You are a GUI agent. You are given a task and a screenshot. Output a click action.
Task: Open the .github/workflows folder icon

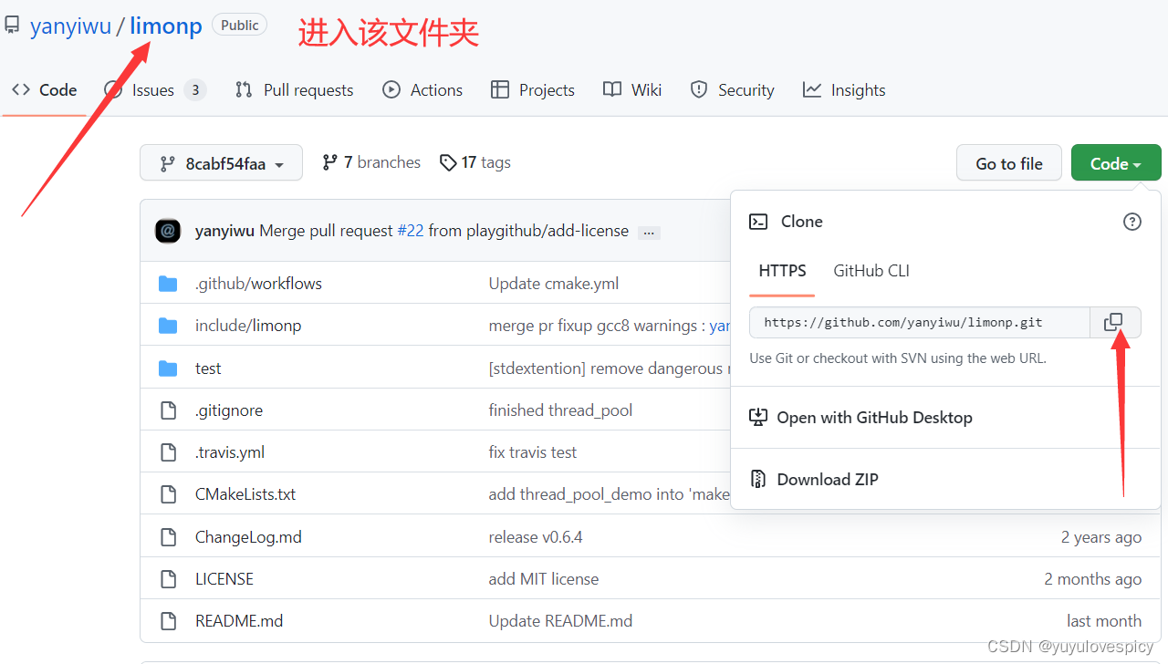pos(168,283)
